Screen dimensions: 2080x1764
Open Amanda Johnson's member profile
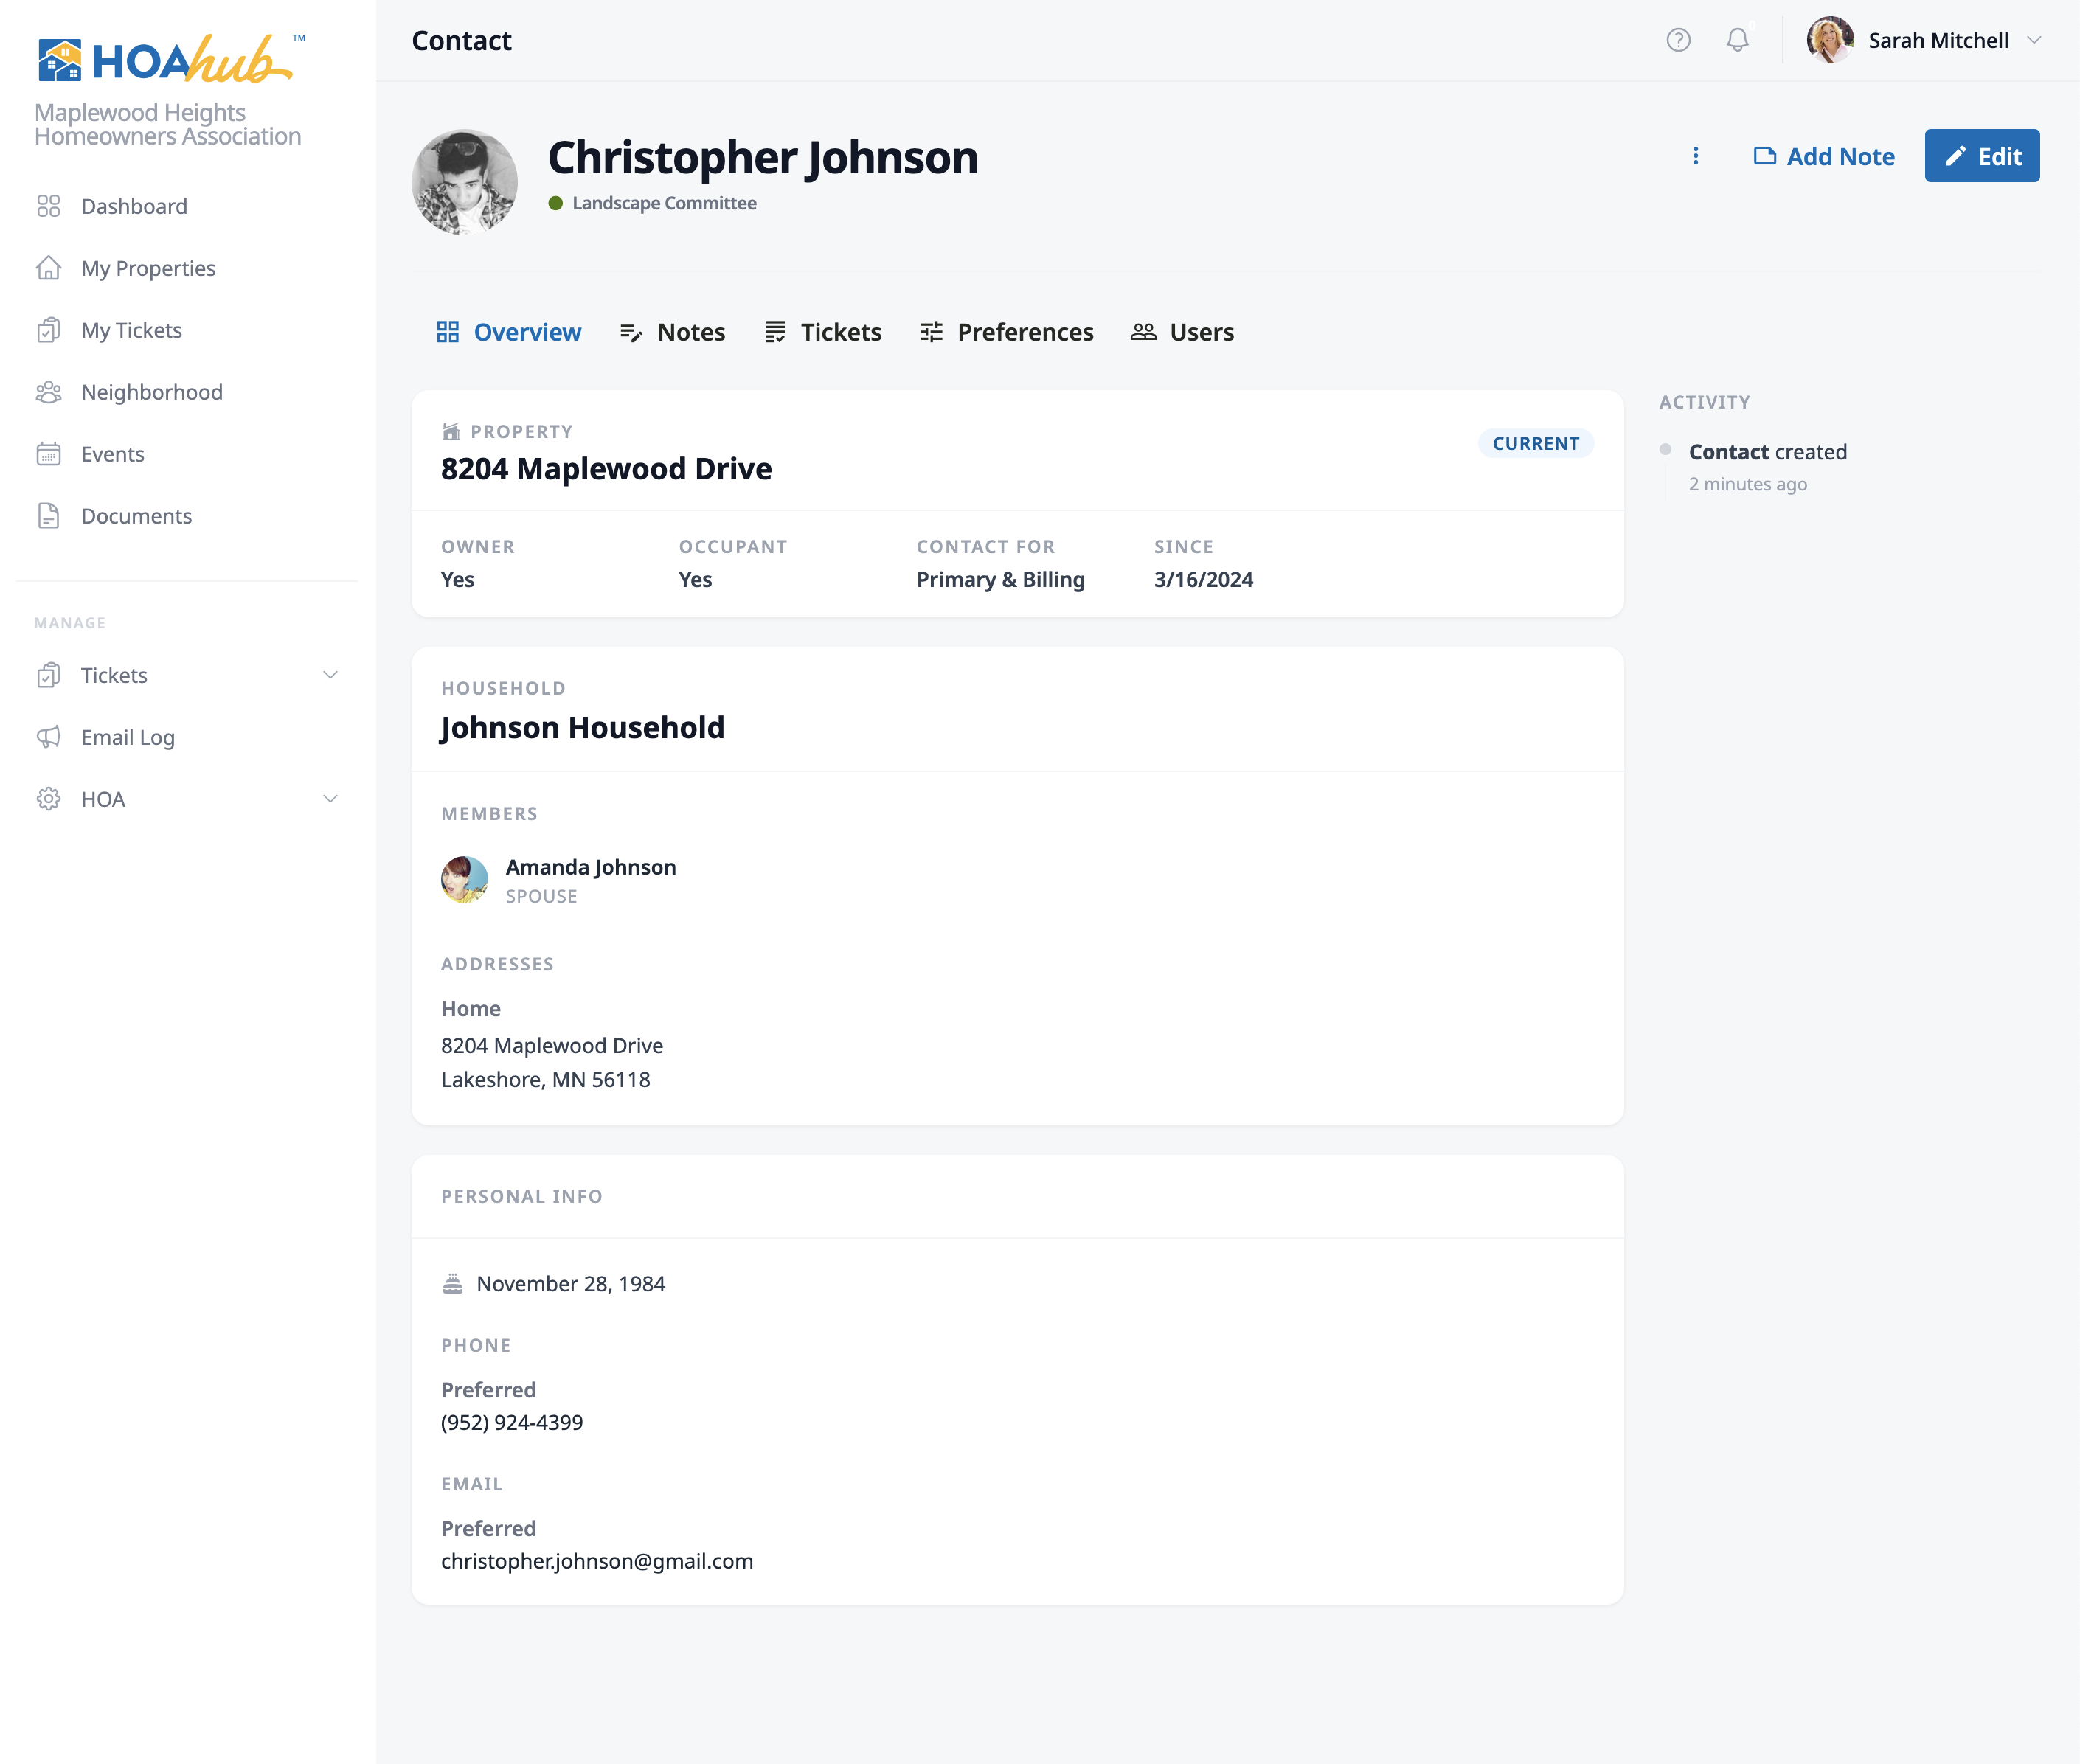590,867
